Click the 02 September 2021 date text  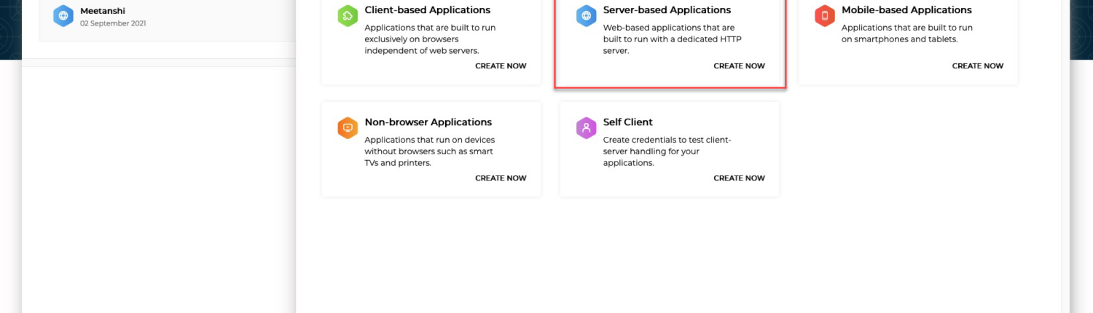(113, 23)
